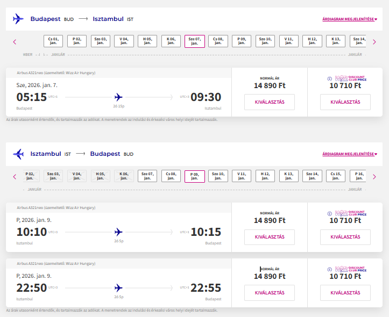Expand price chart for Budapest–Isztambul flight
The width and height of the screenshot is (389, 317).
(349, 19)
